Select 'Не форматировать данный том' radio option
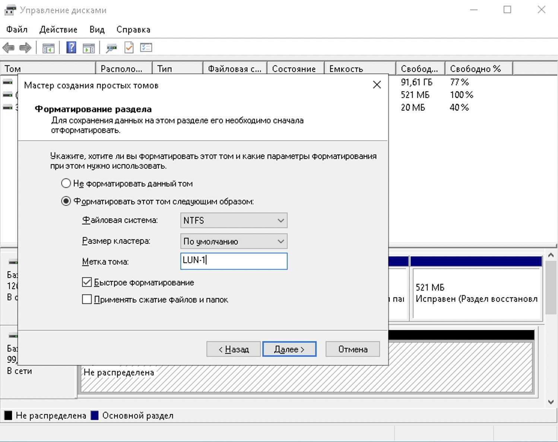558x442 pixels. click(66, 183)
